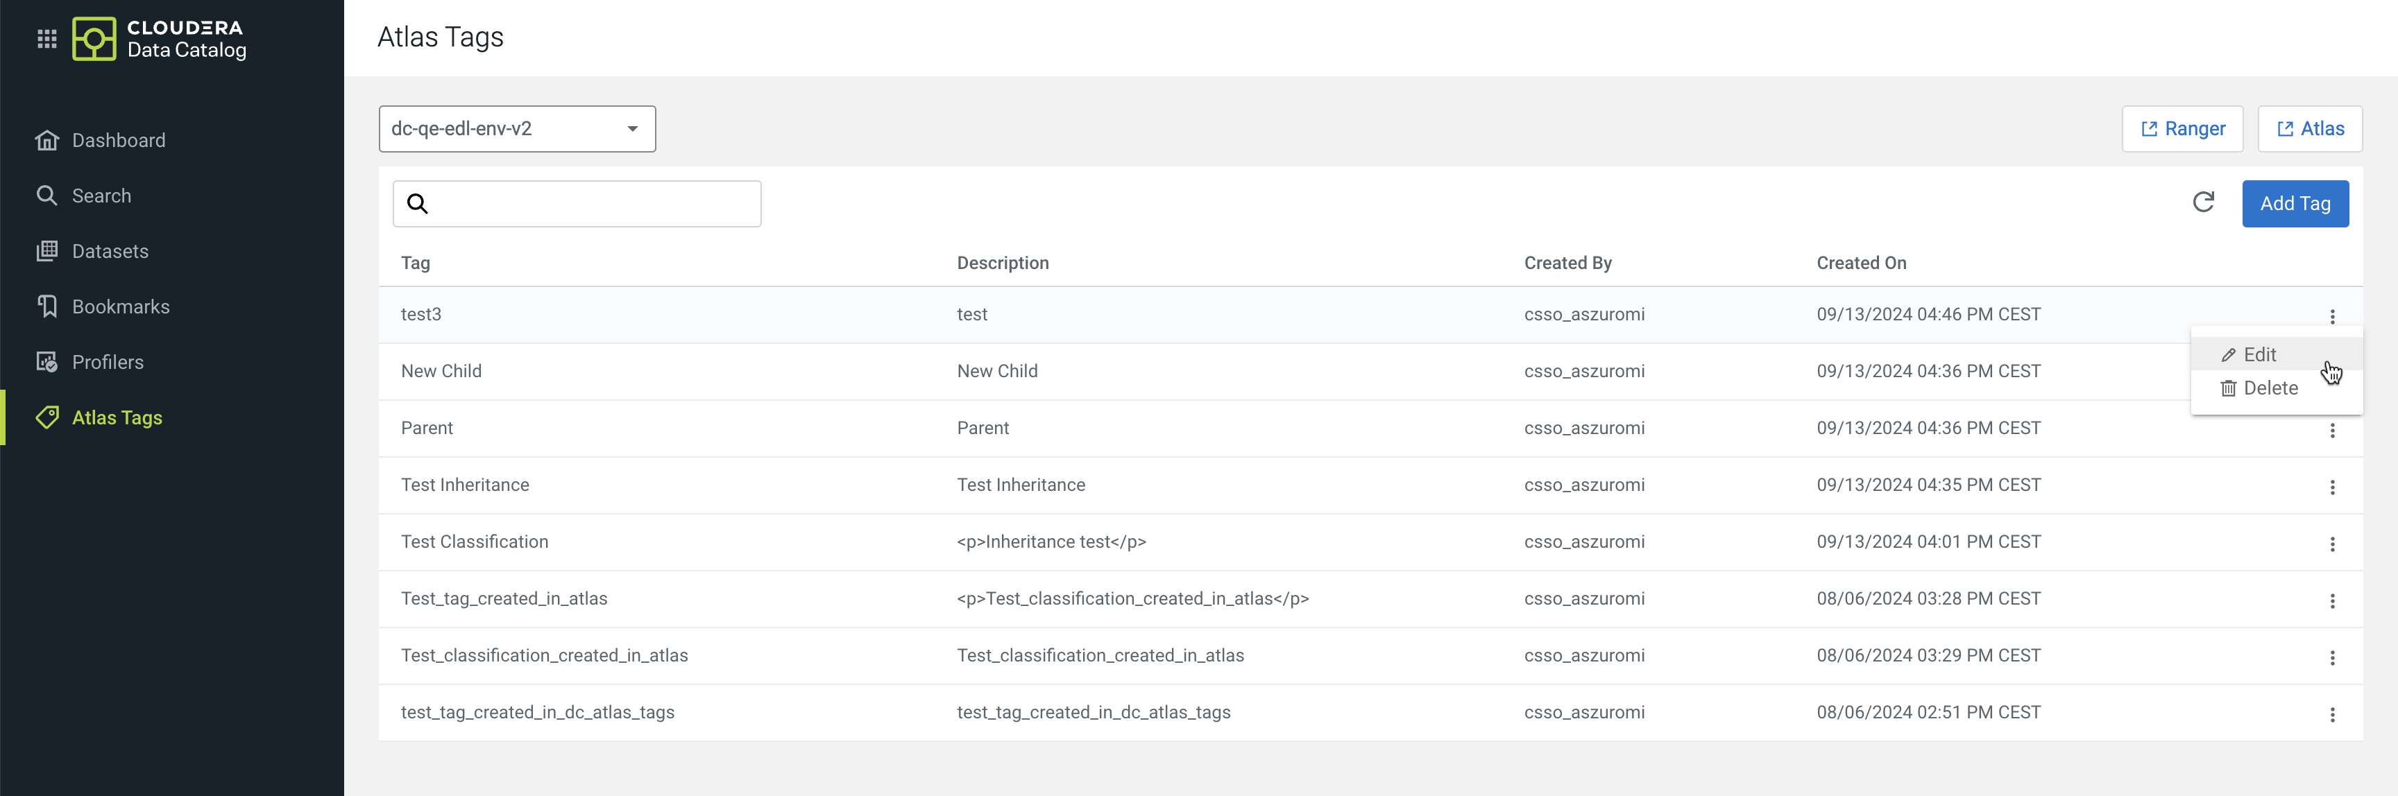Select the test3 tag name
Screen dimensions: 2398x796
(420, 314)
